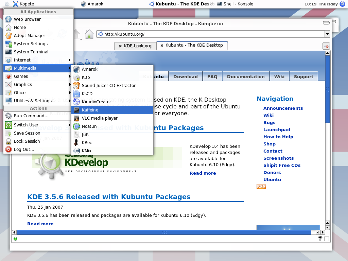Open the FAQ site tab
The height and width of the screenshot is (261, 348).
coord(212,76)
